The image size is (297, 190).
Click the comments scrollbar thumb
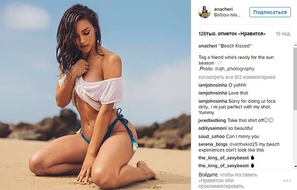[x=295, y=78]
